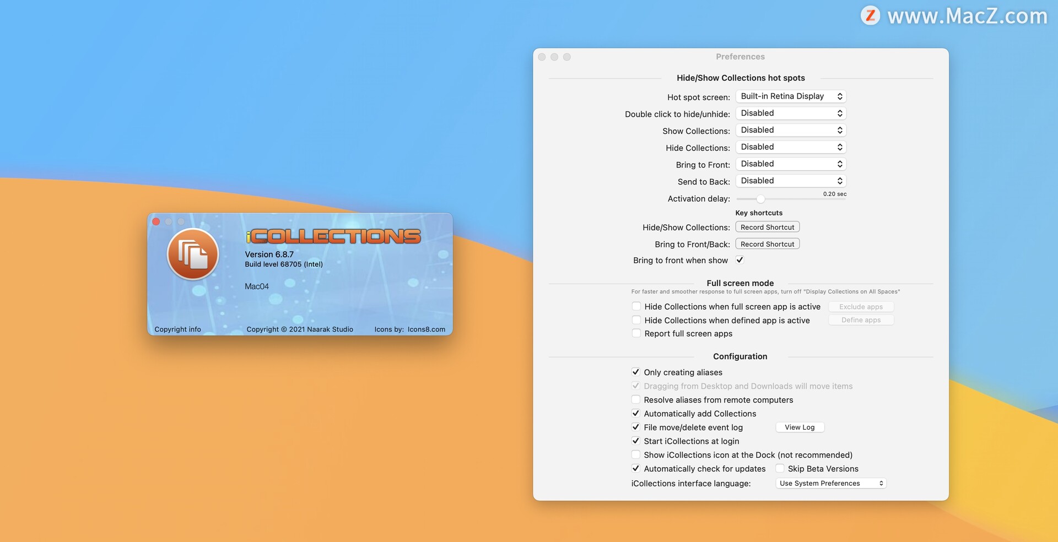The height and width of the screenshot is (542, 1058).
Task: Toggle Automatically check for updates
Action: pos(636,469)
